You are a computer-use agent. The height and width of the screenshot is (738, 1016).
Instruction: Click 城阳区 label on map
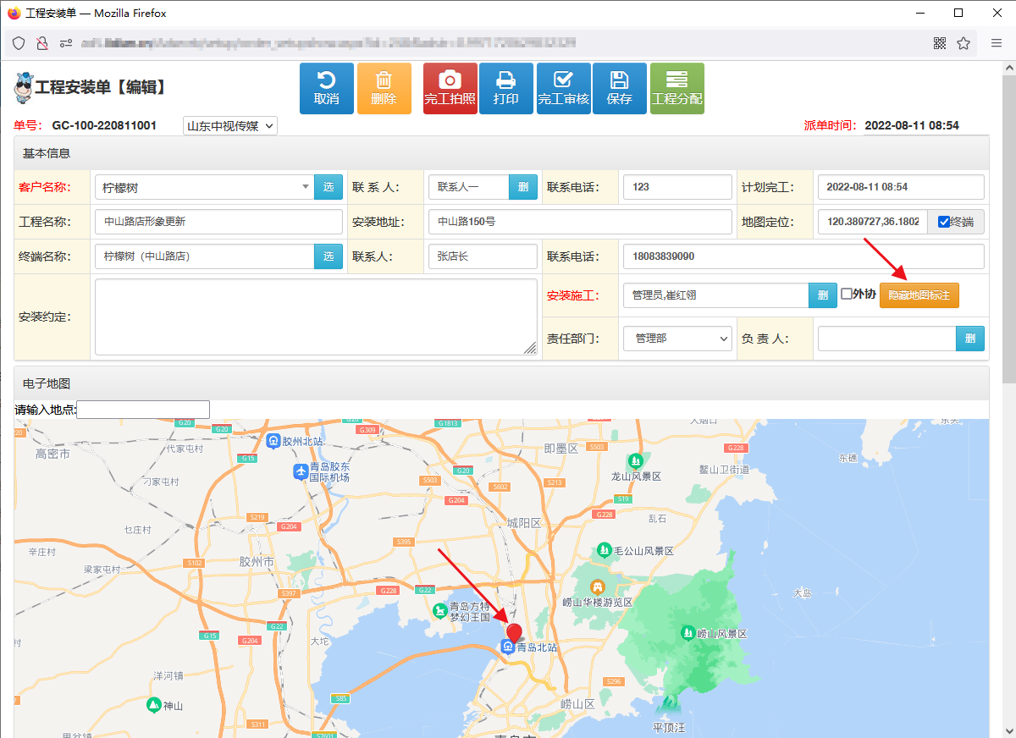tap(523, 523)
